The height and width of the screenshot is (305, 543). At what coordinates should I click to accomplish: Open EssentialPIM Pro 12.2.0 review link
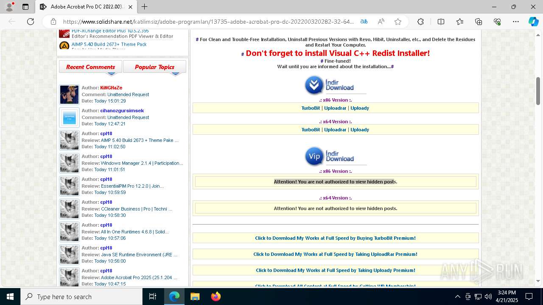132,186
